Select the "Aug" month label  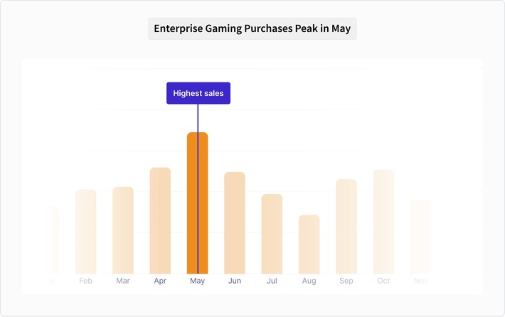(309, 281)
